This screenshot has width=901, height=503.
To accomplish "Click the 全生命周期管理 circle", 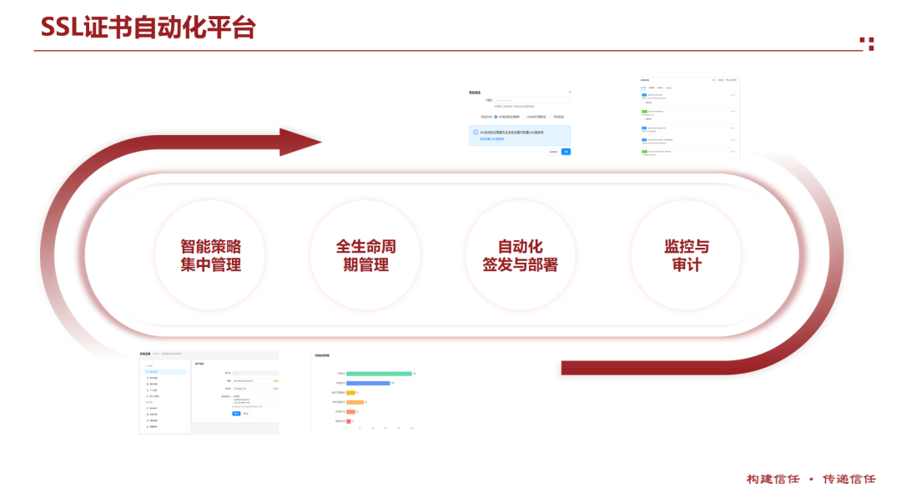I will pos(365,255).
